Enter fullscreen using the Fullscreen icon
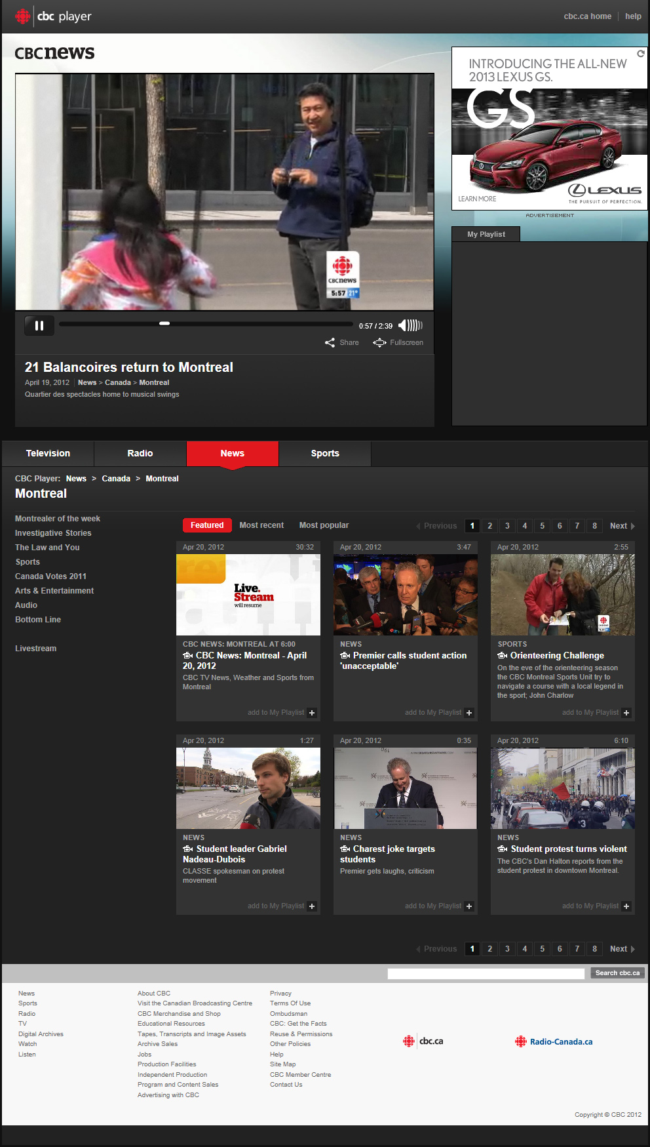This screenshot has width=650, height=1147. coord(379,342)
